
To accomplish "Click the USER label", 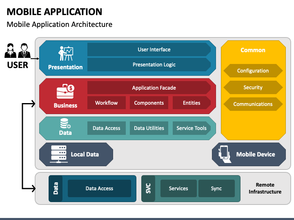I will click(x=18, y=65).
